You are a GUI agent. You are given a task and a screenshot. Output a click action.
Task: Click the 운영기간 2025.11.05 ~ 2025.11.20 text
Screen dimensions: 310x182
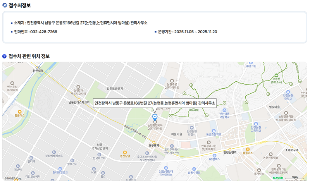(x=188, y=32)
